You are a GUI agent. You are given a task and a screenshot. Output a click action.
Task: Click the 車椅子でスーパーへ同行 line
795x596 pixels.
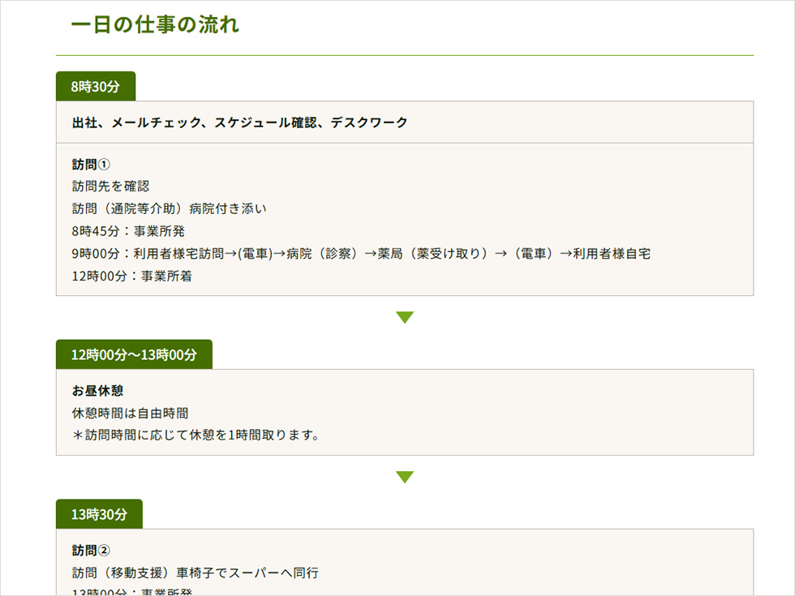(x=195, y=572)
